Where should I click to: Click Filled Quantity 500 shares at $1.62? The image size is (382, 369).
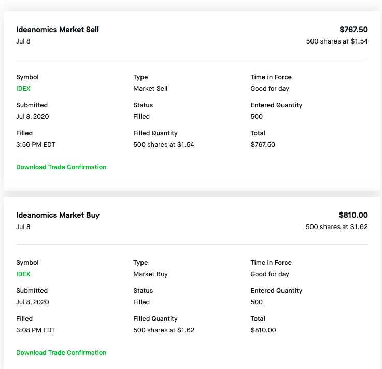[x=164, y=330]
